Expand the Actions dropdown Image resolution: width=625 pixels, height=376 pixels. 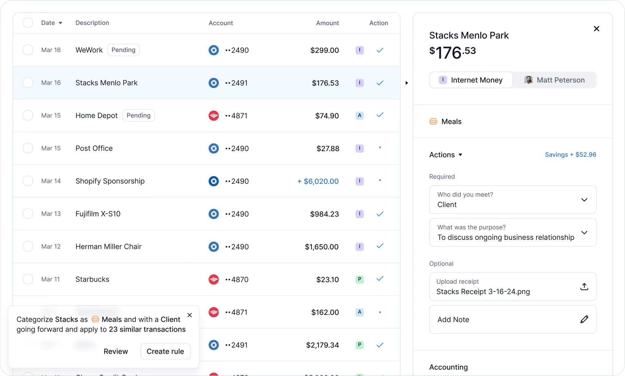click(x=446, y=155)
